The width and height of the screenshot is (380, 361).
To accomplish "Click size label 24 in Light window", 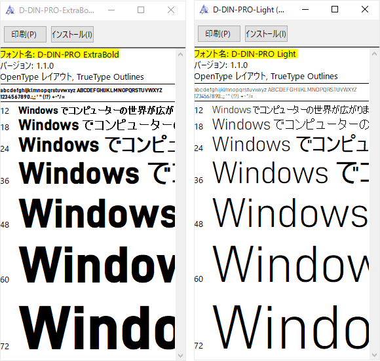I will click(199, 148).
